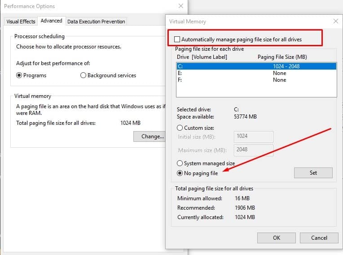The width and height of the screenshot is (343, 255).
Task: Click the Virtual Memory title bar text
Action: [188, 22]
